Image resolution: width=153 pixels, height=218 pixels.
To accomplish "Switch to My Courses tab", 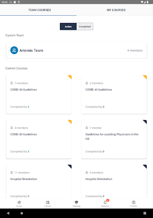I will (x=115, y=10).
